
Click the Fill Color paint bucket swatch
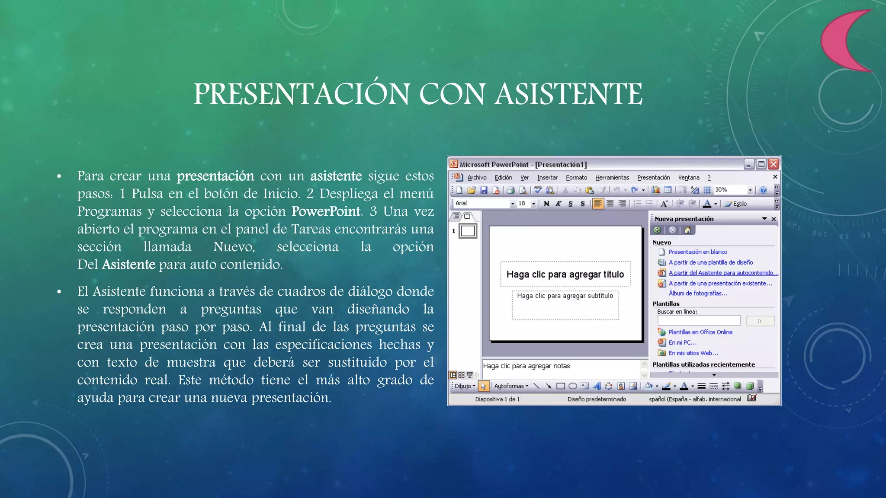click(648, 386)
